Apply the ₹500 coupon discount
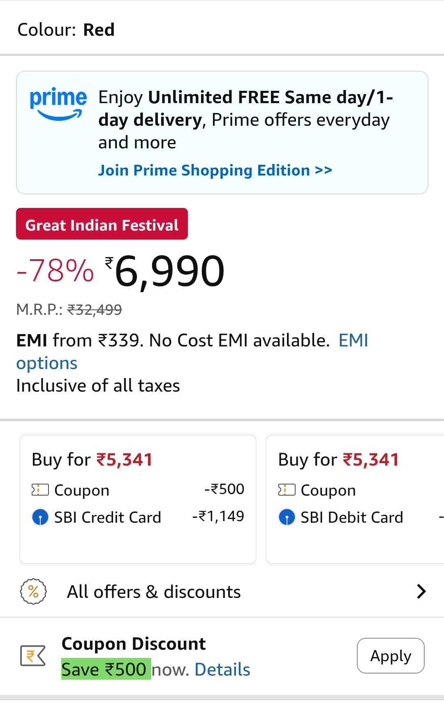 [390, 655]
